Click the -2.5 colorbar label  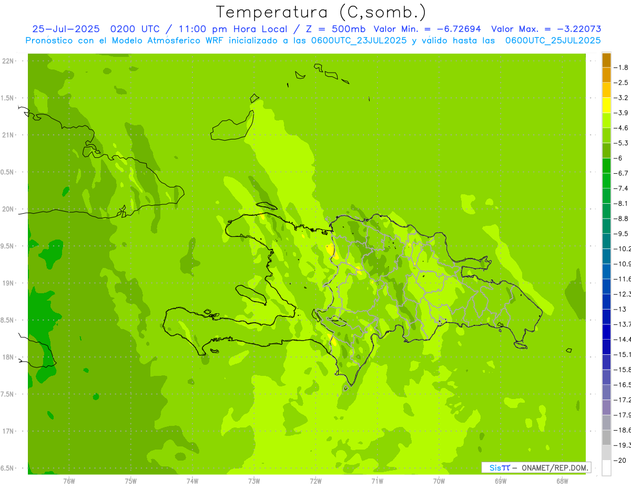621,83
